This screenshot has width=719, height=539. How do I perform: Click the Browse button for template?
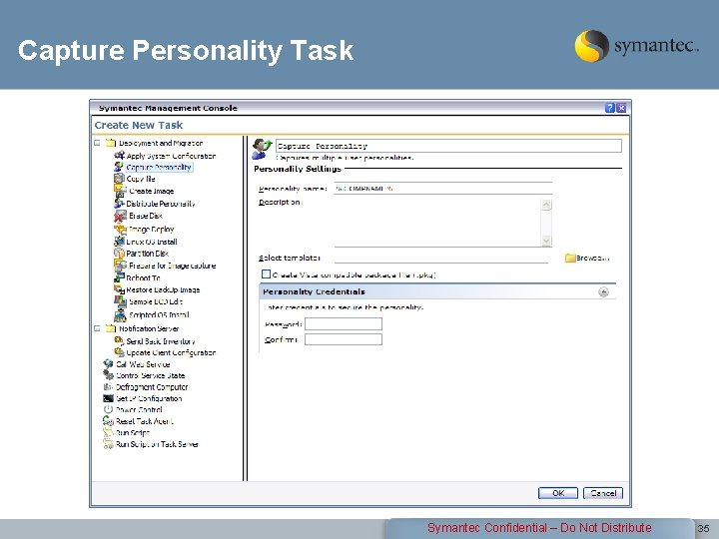587,259
